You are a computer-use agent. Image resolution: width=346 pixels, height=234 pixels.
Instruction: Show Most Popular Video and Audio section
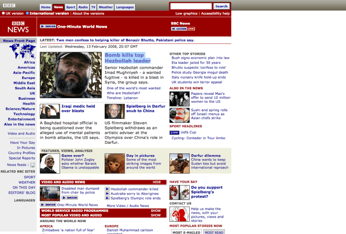point(156,215)
